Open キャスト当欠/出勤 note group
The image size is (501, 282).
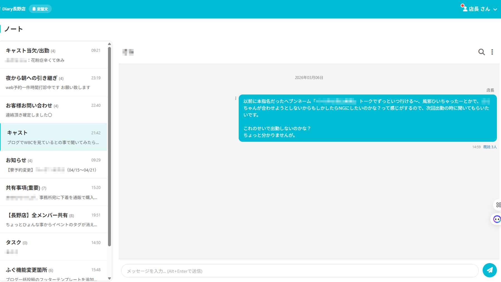click(54, 55)
